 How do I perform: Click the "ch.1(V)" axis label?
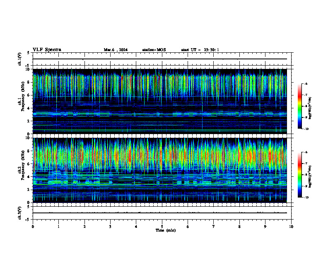point(19,59)
